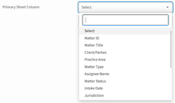The width and height of the screenshot is (175, 103).
Task: Pick 'Matter Title' as primary column
Action: pos(94,45)
